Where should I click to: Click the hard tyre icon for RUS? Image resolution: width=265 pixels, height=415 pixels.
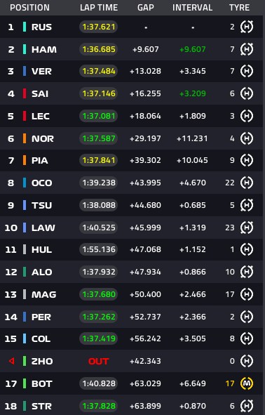pos(247,27)
